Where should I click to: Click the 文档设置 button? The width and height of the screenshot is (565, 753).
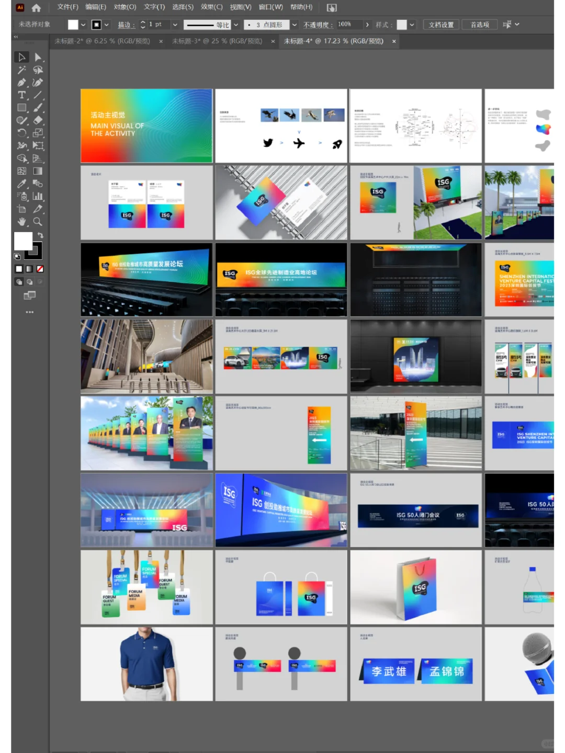(x=441, y=25)
